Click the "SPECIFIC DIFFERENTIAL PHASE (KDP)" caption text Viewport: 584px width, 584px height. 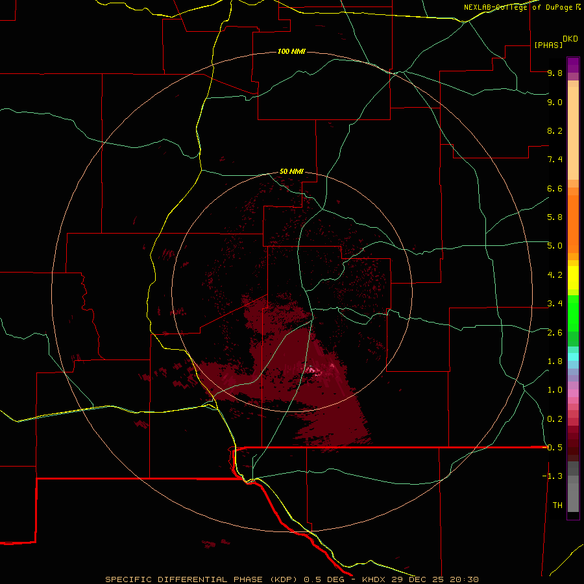(x=201, y=579)
